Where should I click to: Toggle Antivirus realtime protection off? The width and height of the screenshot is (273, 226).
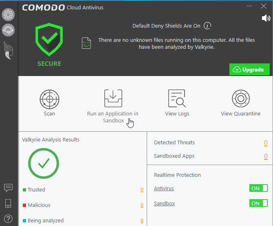pos(258,188)
